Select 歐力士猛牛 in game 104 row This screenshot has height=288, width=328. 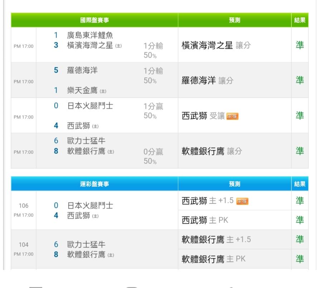coord(86,244)
